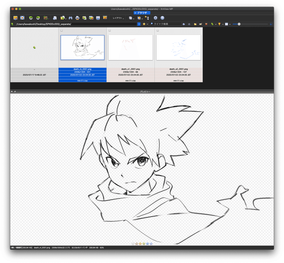Close the ブラウザ tab with its X
The image size is (284, 263).
(x=135, y=13)
